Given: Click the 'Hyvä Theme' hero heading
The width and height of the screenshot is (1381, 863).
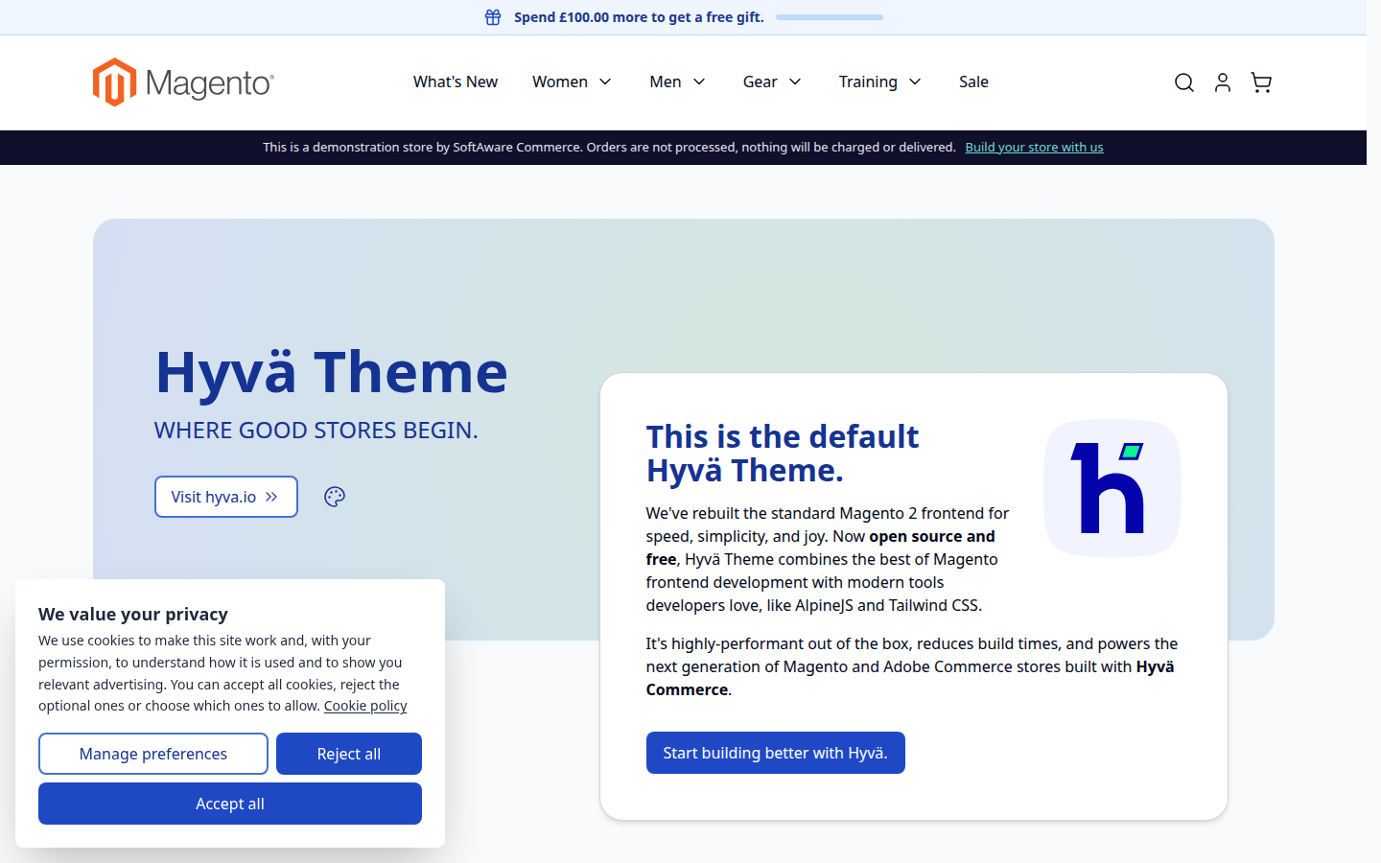Looking at the screenshot, I should 332,372.
